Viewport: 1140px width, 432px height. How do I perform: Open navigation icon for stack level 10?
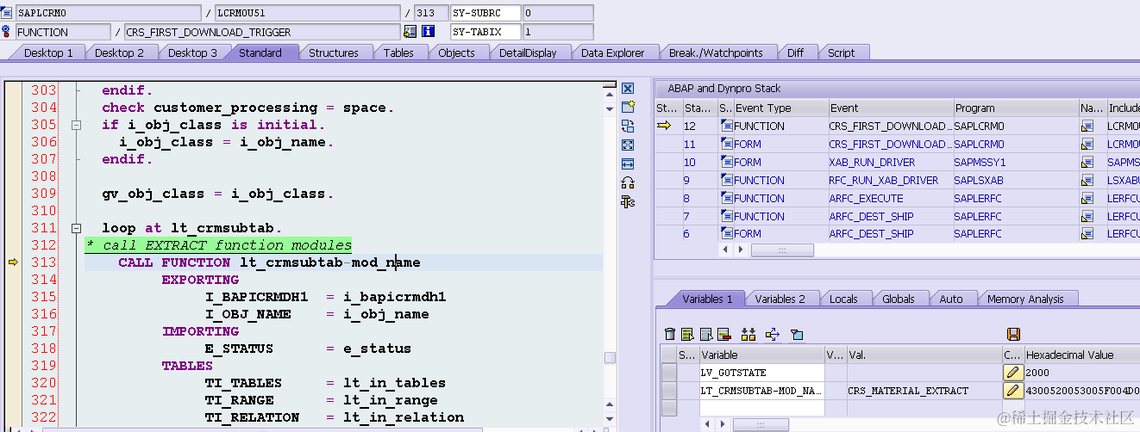pyautogui.click(x=1088, y=162)
